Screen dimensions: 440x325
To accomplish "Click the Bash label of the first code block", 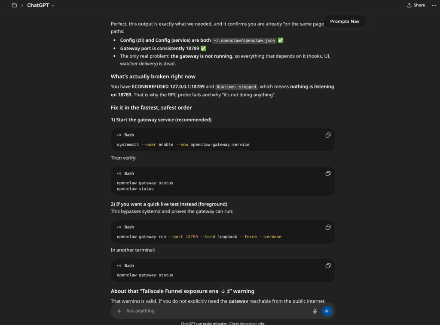I will (x=129, y=135).
